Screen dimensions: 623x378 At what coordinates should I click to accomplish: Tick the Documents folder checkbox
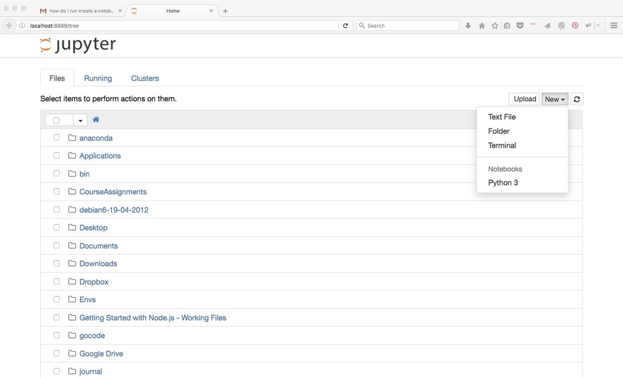coord(57,245)
